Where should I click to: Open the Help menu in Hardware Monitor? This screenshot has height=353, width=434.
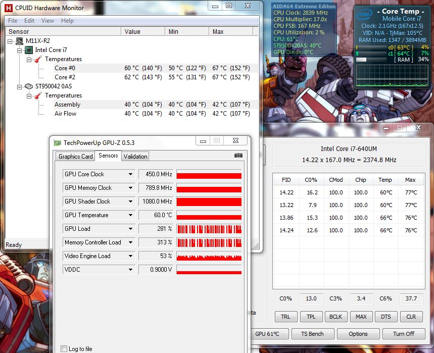point(67,21)
